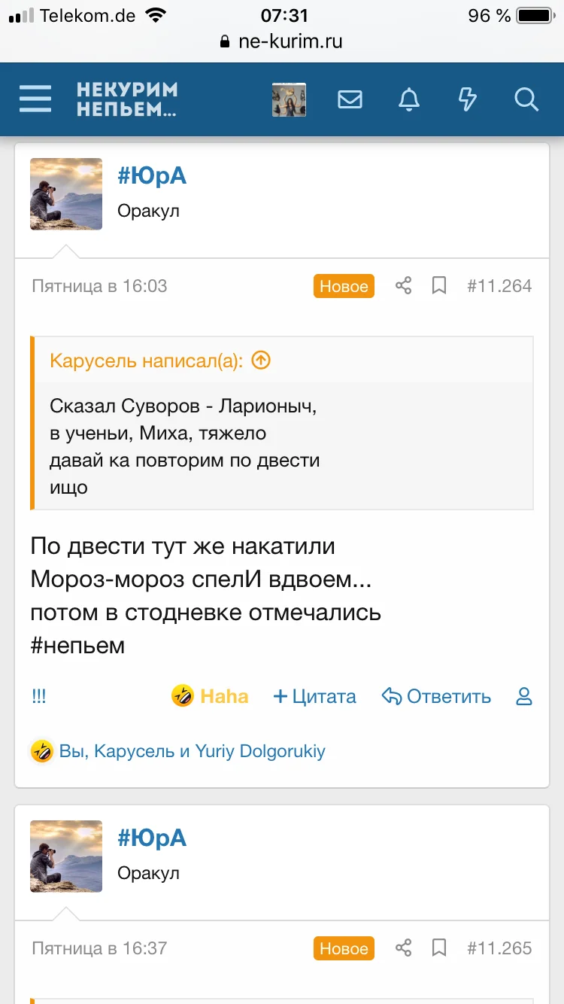Open the private messages envelope icon
The image size is (564, 1004).
(x=349, y=99)
